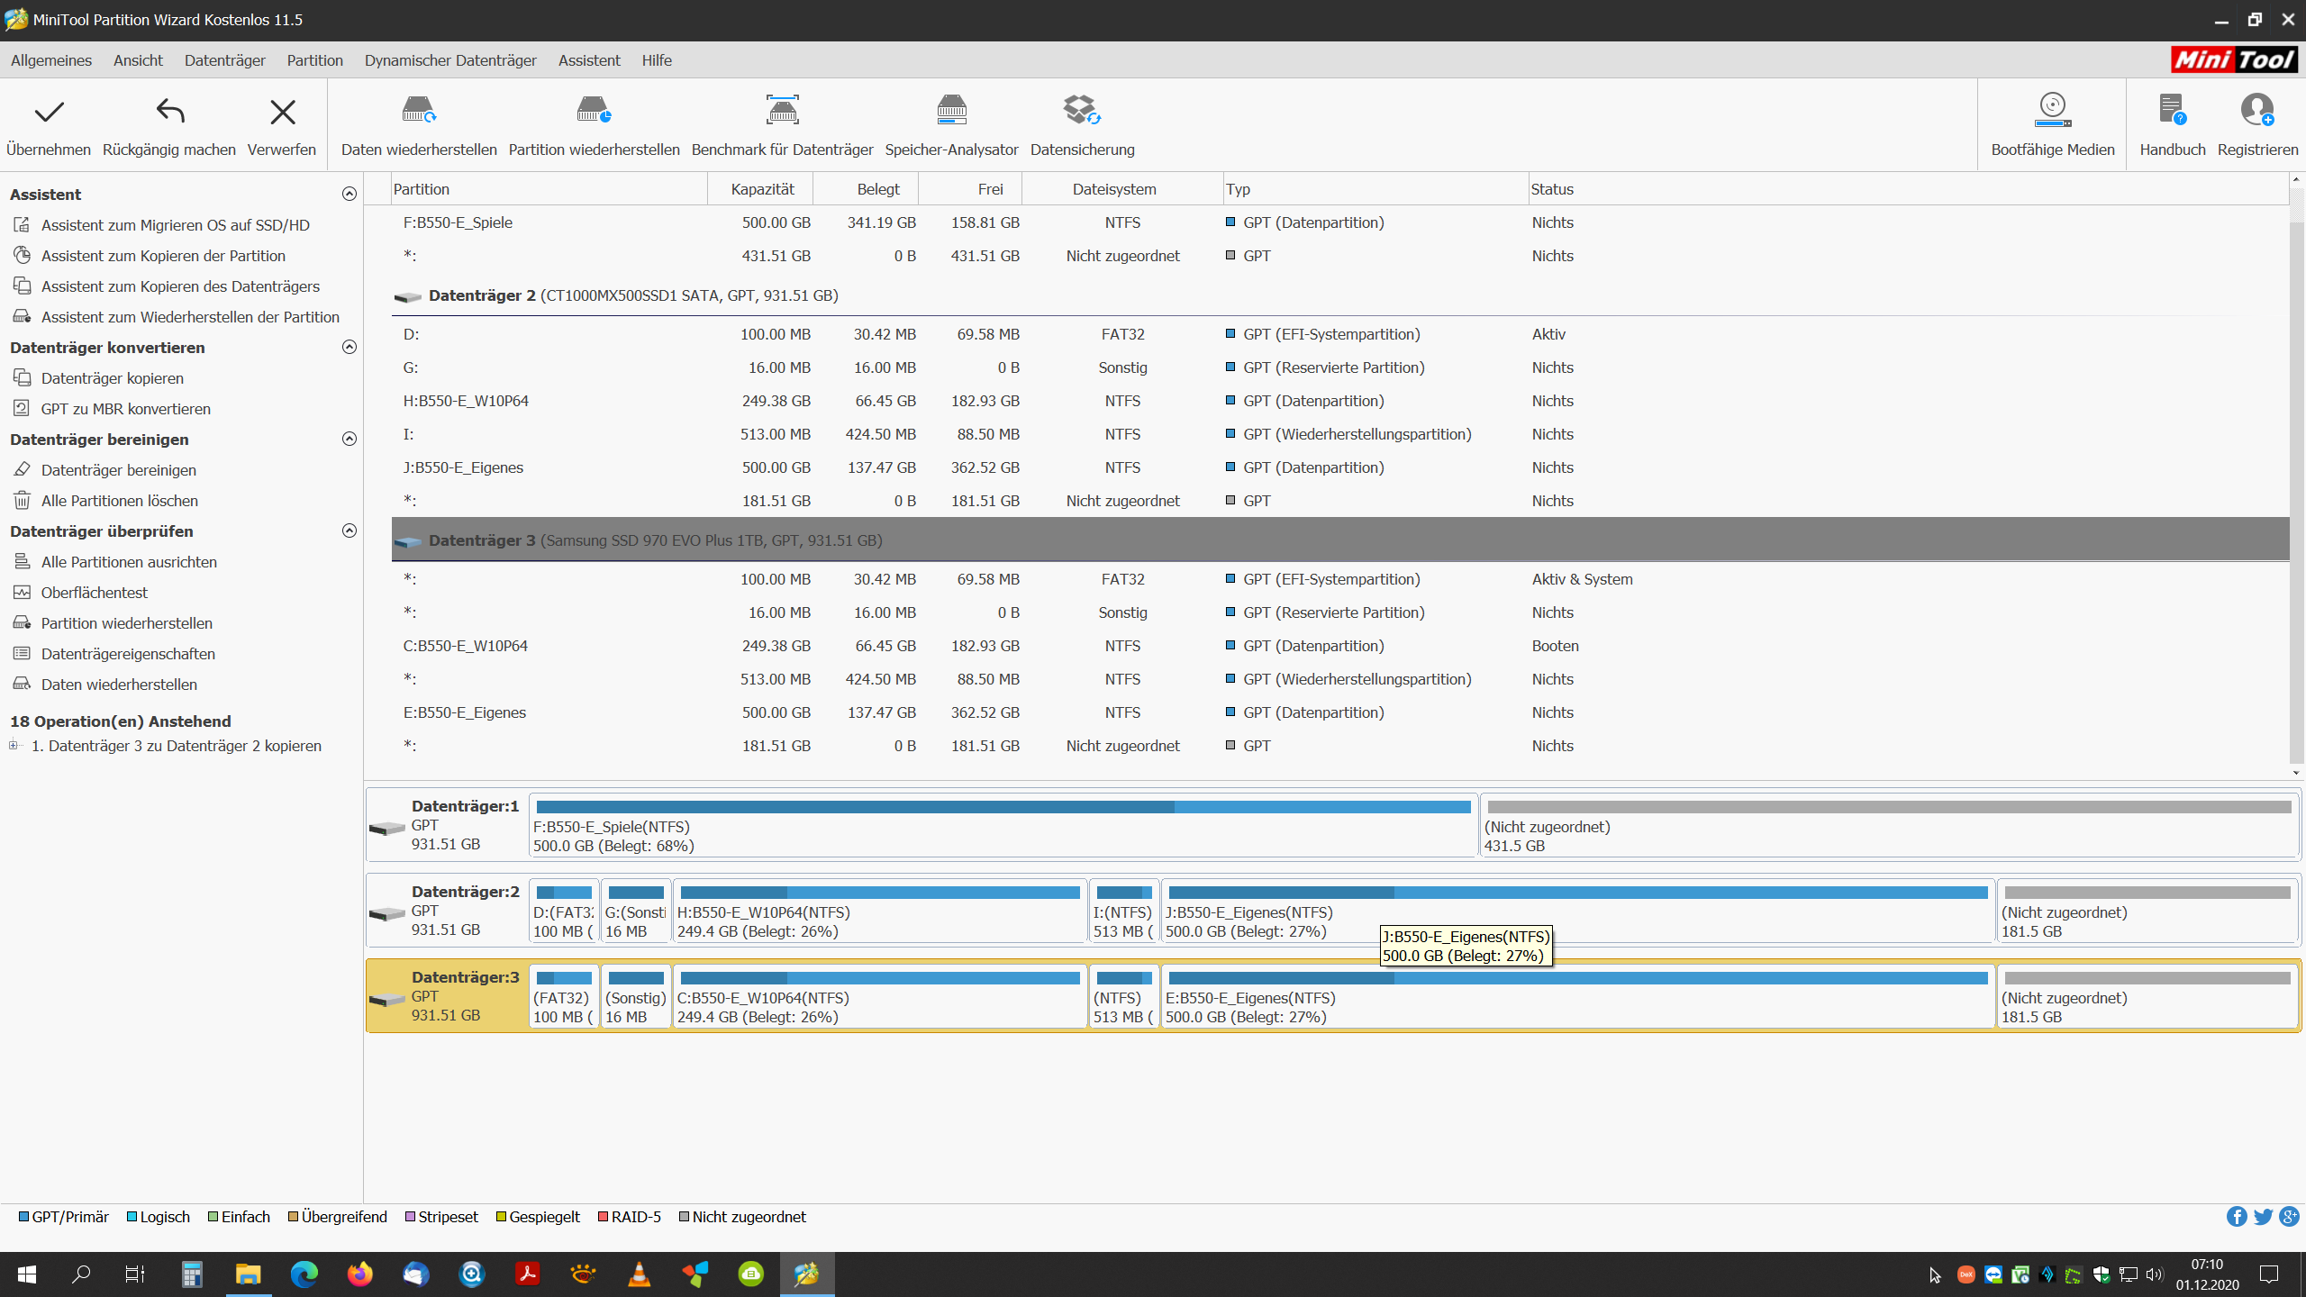Open the Dynamischer Datenträger menu
This screenshot has width=2306, height=1297.
point(450,60)
